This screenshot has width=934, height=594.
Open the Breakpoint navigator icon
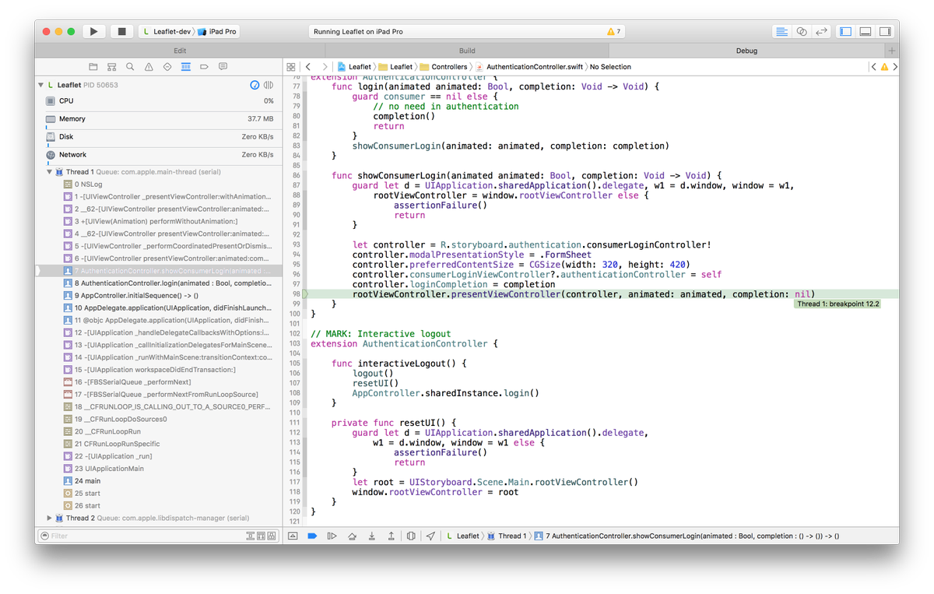(x=205, y=67)
